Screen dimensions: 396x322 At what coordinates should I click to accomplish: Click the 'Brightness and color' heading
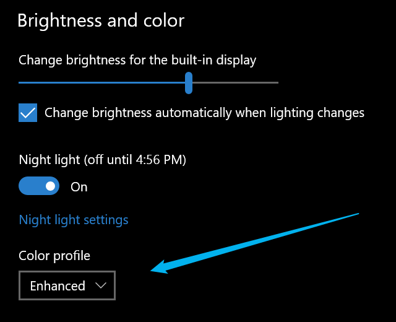click(x=101, y=20)
